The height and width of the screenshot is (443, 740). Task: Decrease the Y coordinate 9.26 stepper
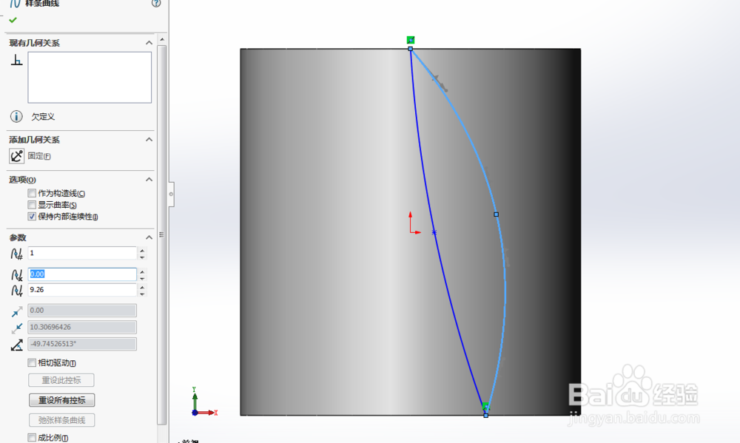pos(142,294)
